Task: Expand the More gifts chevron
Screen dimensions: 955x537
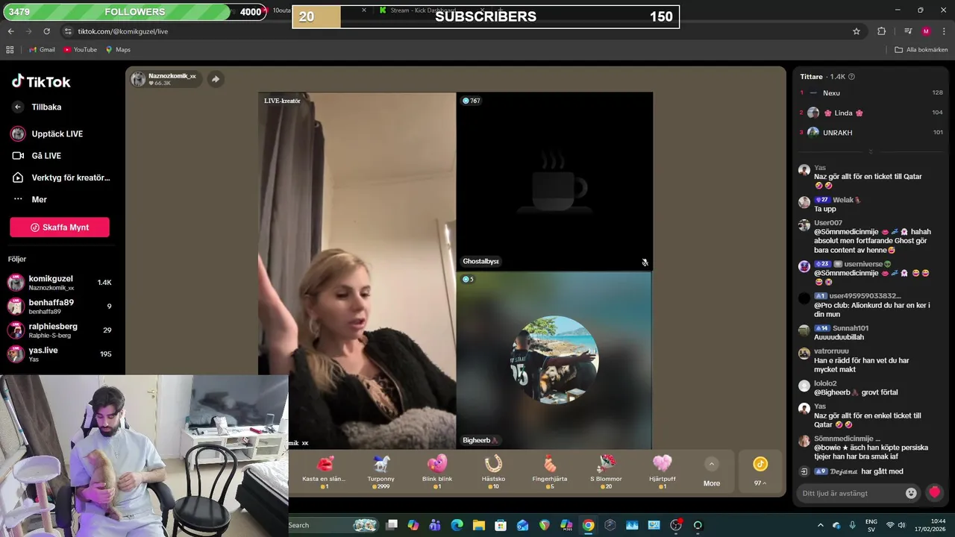Action: pos(712,464)
